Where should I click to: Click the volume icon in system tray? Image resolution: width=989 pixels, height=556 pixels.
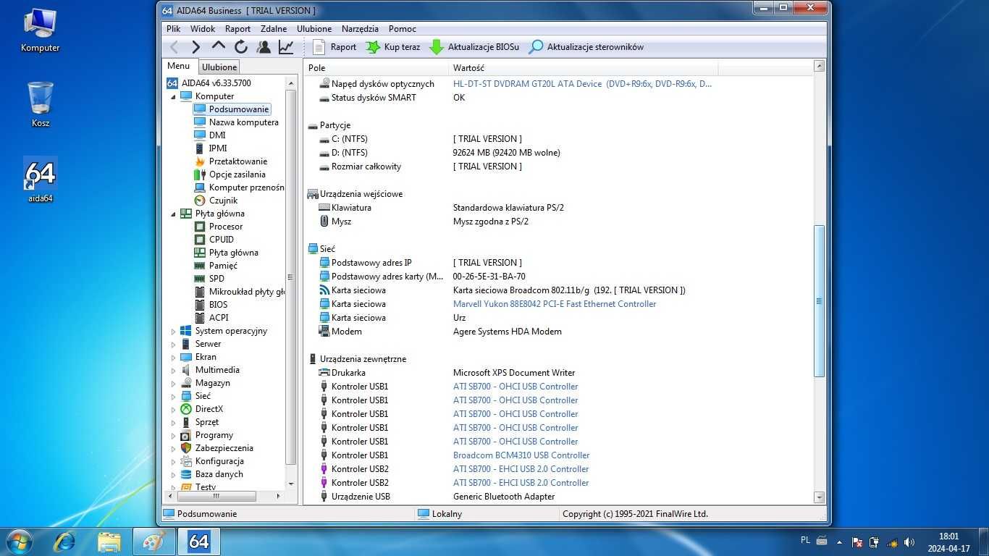click(909, 542)
